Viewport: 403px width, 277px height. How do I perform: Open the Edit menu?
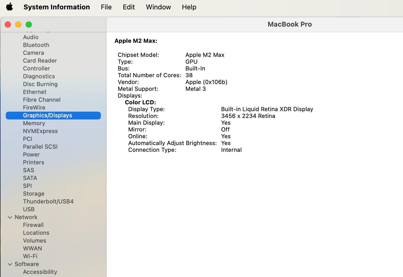click(129, 7)
